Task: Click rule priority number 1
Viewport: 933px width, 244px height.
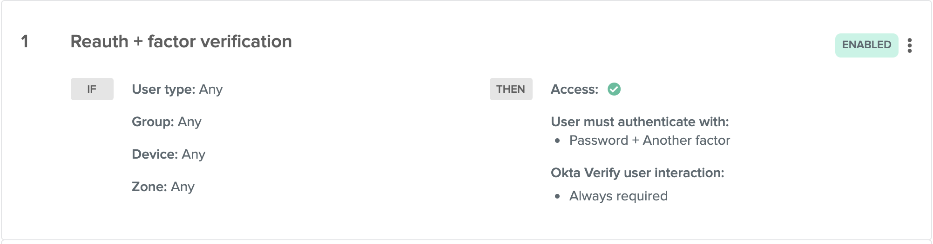Action: [25, 42]
